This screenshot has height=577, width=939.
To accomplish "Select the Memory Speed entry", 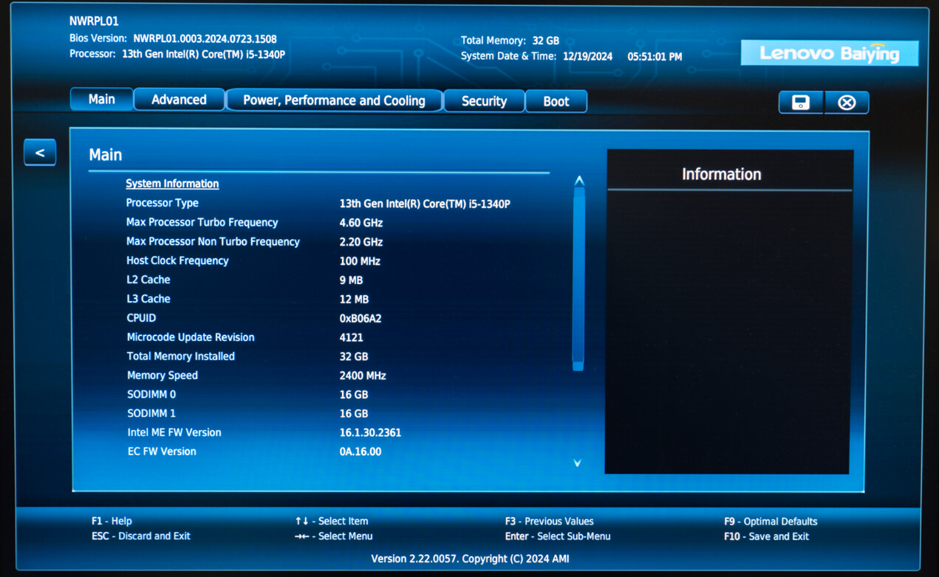I will [163, 376].
